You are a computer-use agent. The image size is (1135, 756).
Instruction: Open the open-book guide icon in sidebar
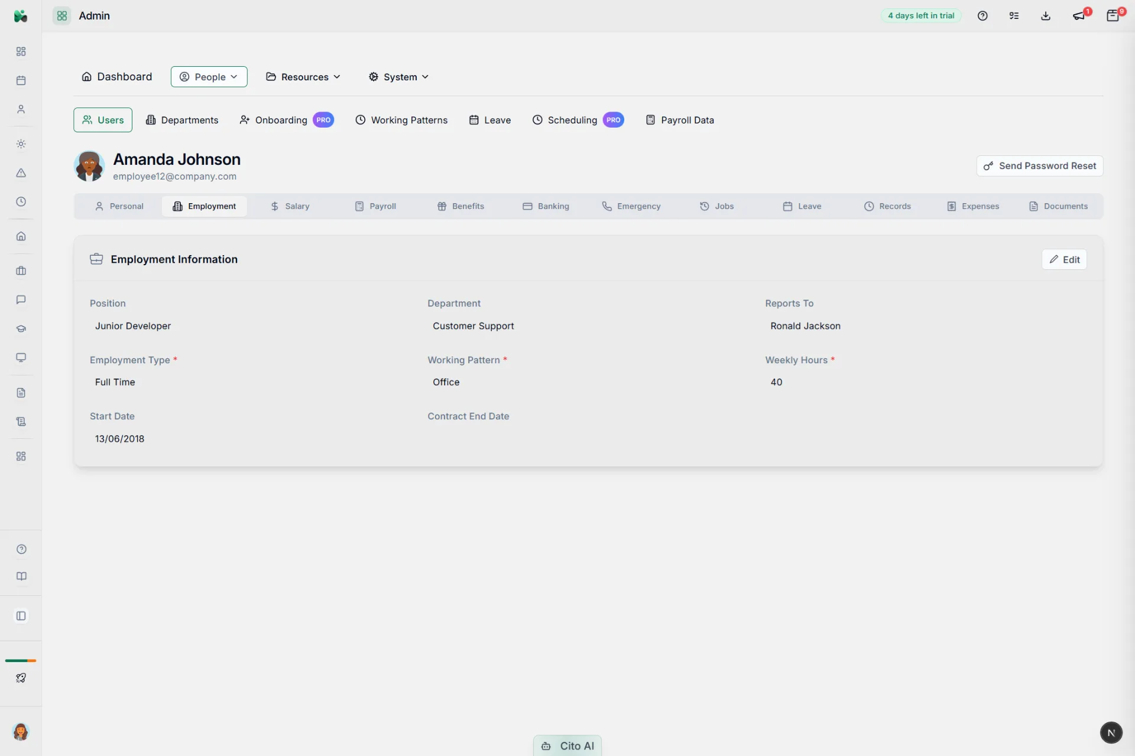point(21,576)
